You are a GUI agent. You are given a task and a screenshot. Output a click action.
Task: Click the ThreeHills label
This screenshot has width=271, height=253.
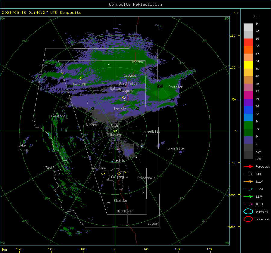click(151, 131)
